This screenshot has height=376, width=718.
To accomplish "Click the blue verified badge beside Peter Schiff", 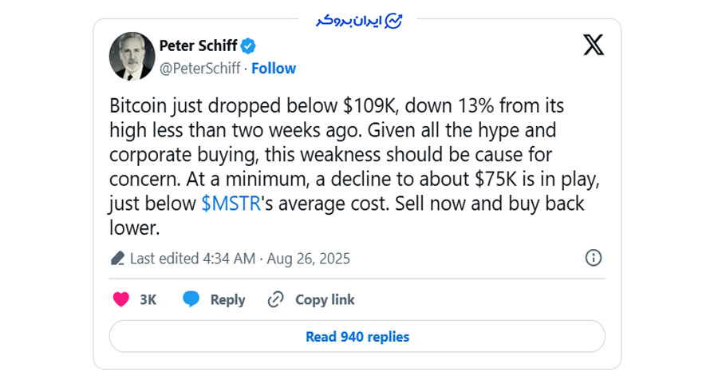I will (x=249, y=46).
